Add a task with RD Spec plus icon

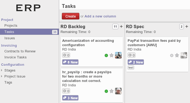187,27
